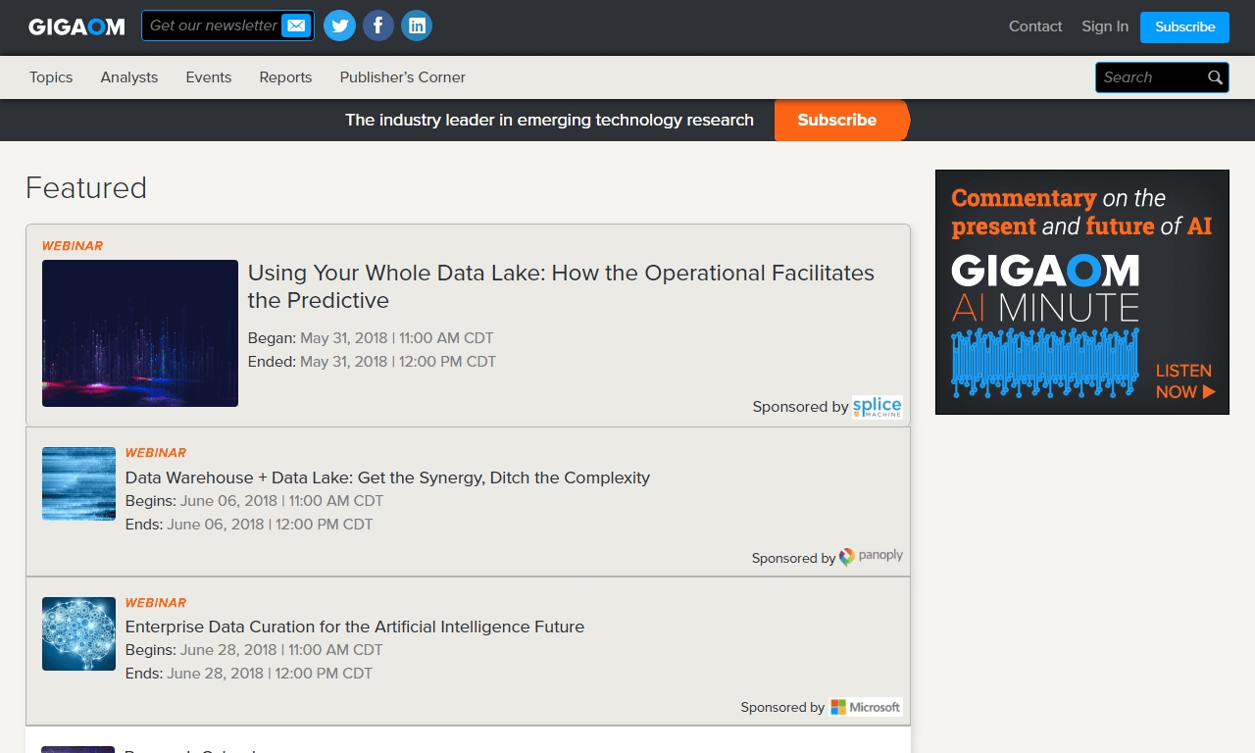Click the Splice Machine sponsor logo
This screenshot has width=1255, height=753.
(x=878, y=407)
